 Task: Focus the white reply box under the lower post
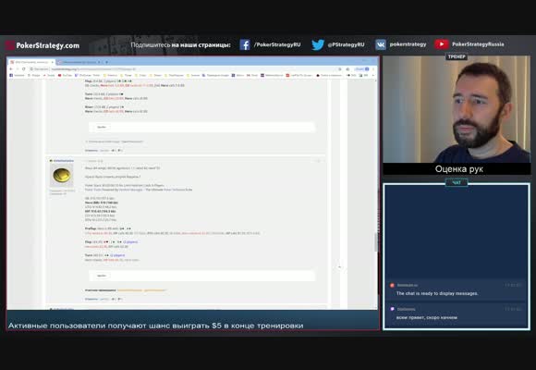tap(201, 276)
